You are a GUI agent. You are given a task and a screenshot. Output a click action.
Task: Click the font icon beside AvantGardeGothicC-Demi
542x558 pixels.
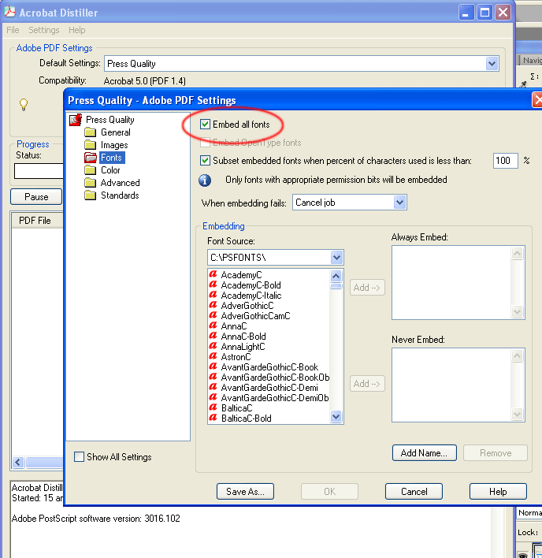click(x=213, y=387)
